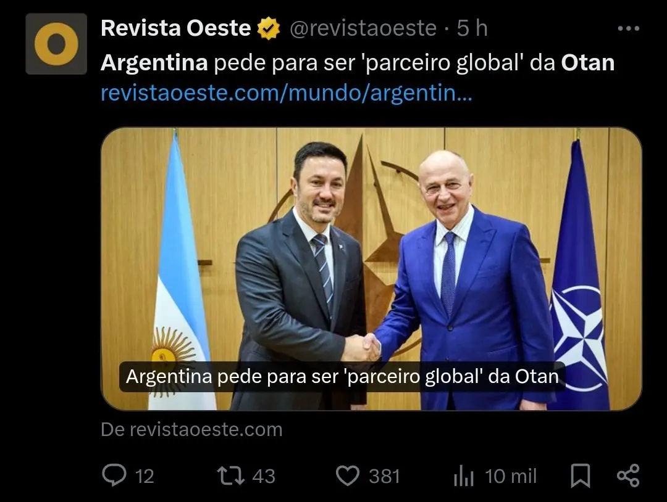The image size is (667, 502).
Task: Click the 12 replies count
Action: tap(145, 476)
